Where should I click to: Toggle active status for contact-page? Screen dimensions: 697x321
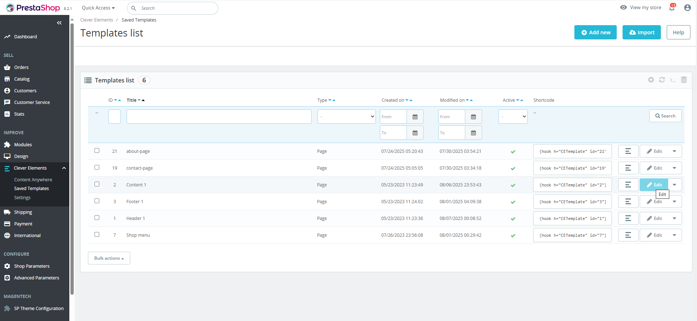(513, 169)
